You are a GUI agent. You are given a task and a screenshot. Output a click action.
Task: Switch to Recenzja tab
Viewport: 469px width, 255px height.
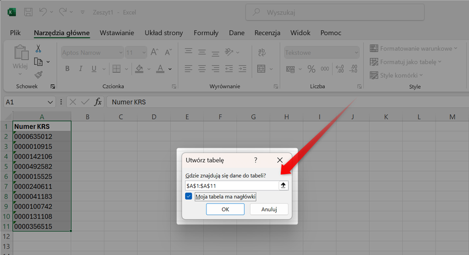coord(267,33)
